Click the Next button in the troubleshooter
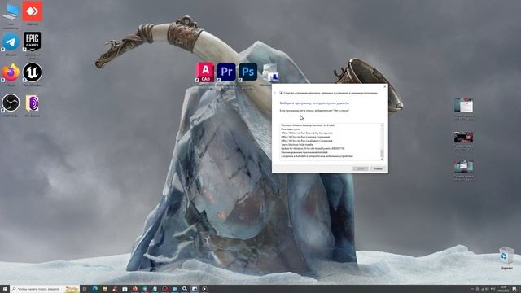The image size is (521, 293). [x=360, y=168]
